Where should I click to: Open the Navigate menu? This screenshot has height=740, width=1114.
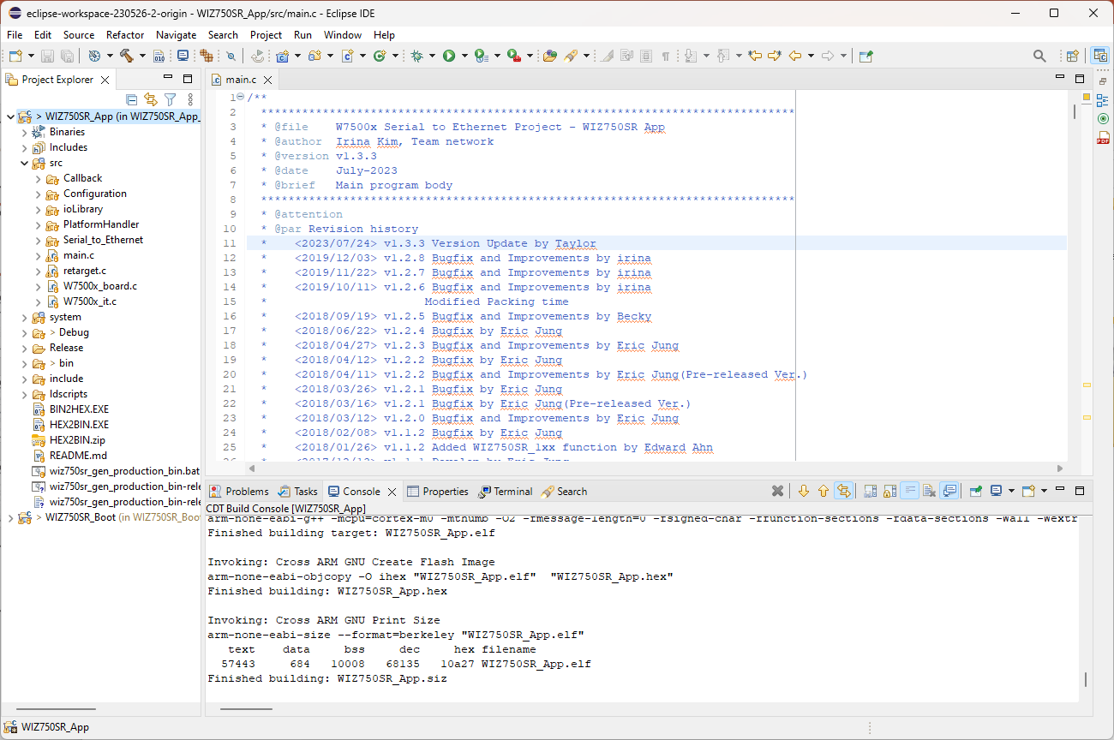177,35
